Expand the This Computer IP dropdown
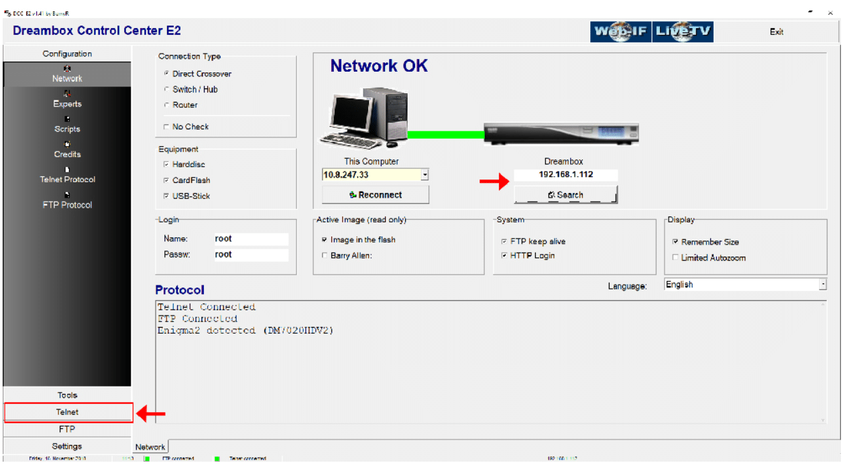This screenshot has width=845, height=465. coord(425,175)
